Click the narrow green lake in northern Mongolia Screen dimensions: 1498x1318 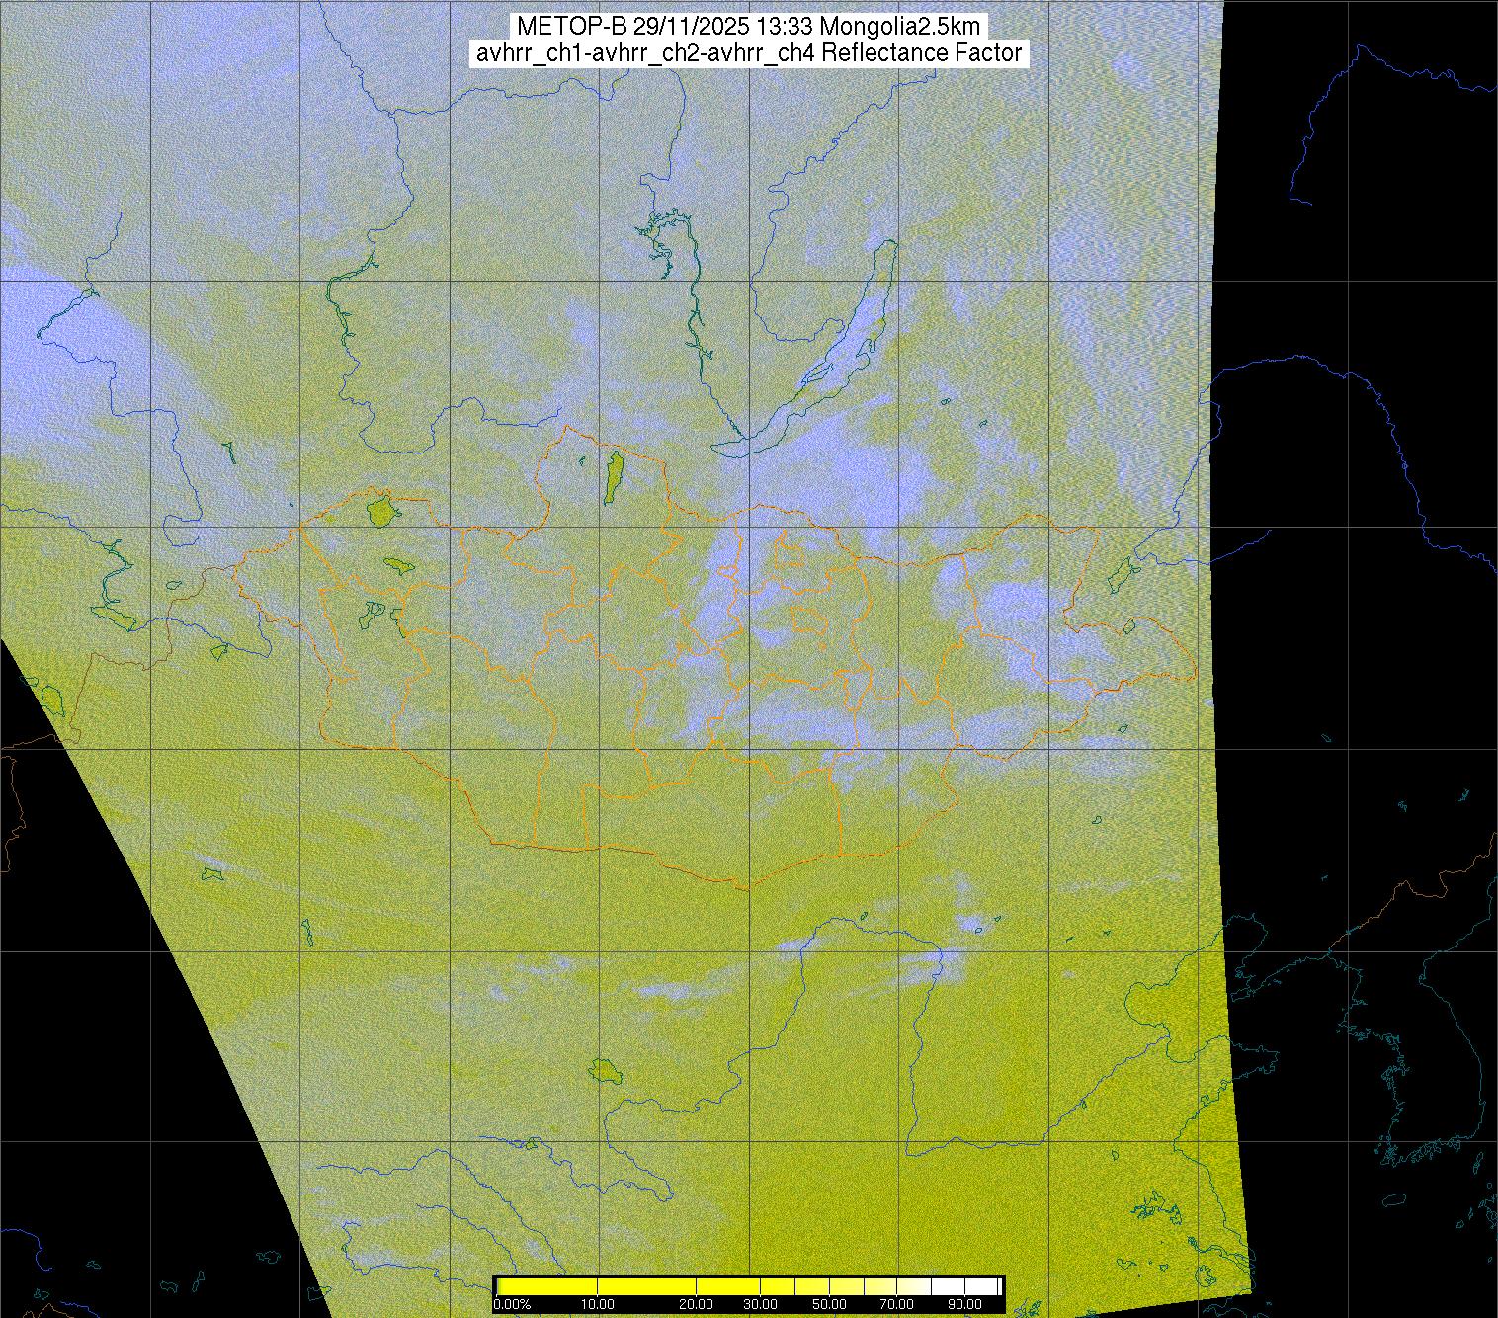pyautogui.click(x=613, y=476)
